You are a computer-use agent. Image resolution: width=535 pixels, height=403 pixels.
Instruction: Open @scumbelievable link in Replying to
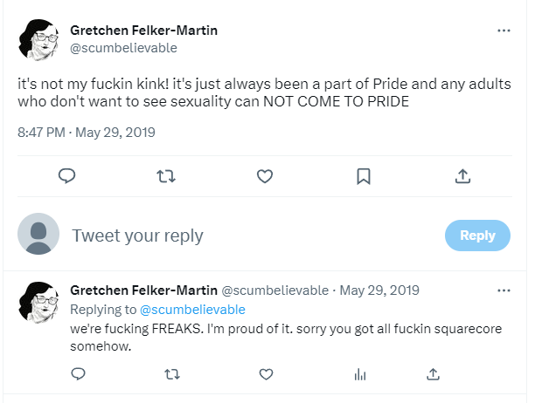point(192,310)
